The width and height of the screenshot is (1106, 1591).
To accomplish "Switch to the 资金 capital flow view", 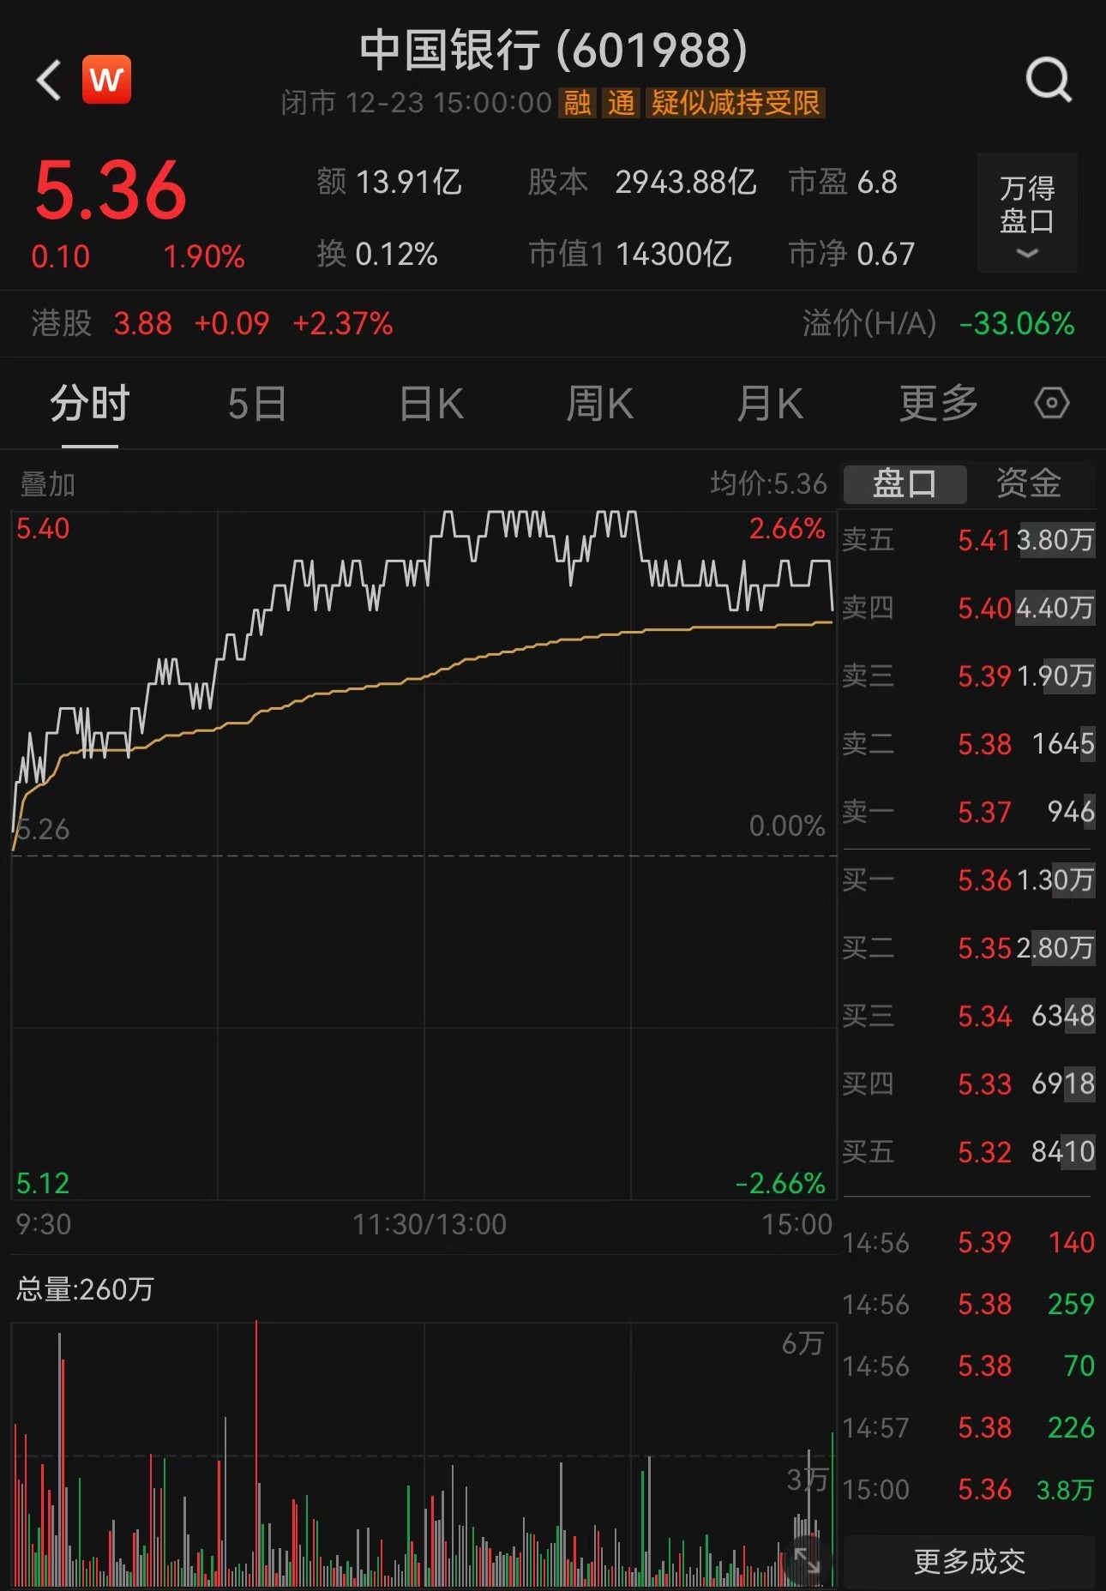I will click(x=1028, y=483).
